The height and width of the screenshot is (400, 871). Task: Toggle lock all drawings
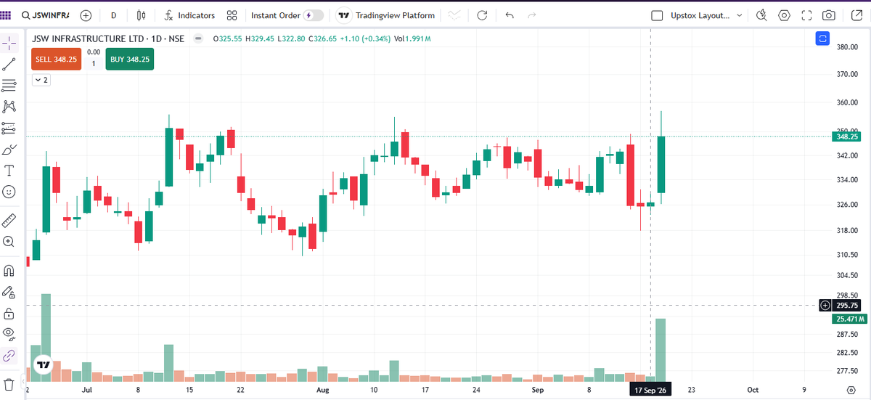(9, 314)
